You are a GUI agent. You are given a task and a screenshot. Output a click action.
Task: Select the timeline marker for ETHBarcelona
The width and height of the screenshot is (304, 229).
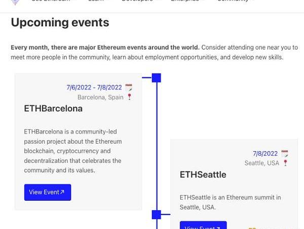click(x=157, y=78)
